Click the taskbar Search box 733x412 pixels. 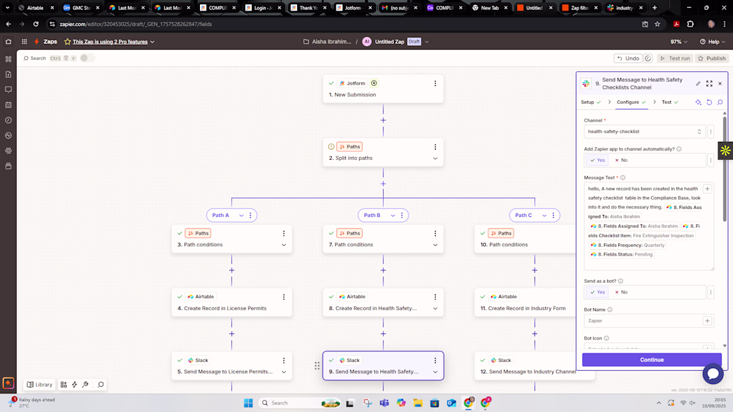coord(299,403)
